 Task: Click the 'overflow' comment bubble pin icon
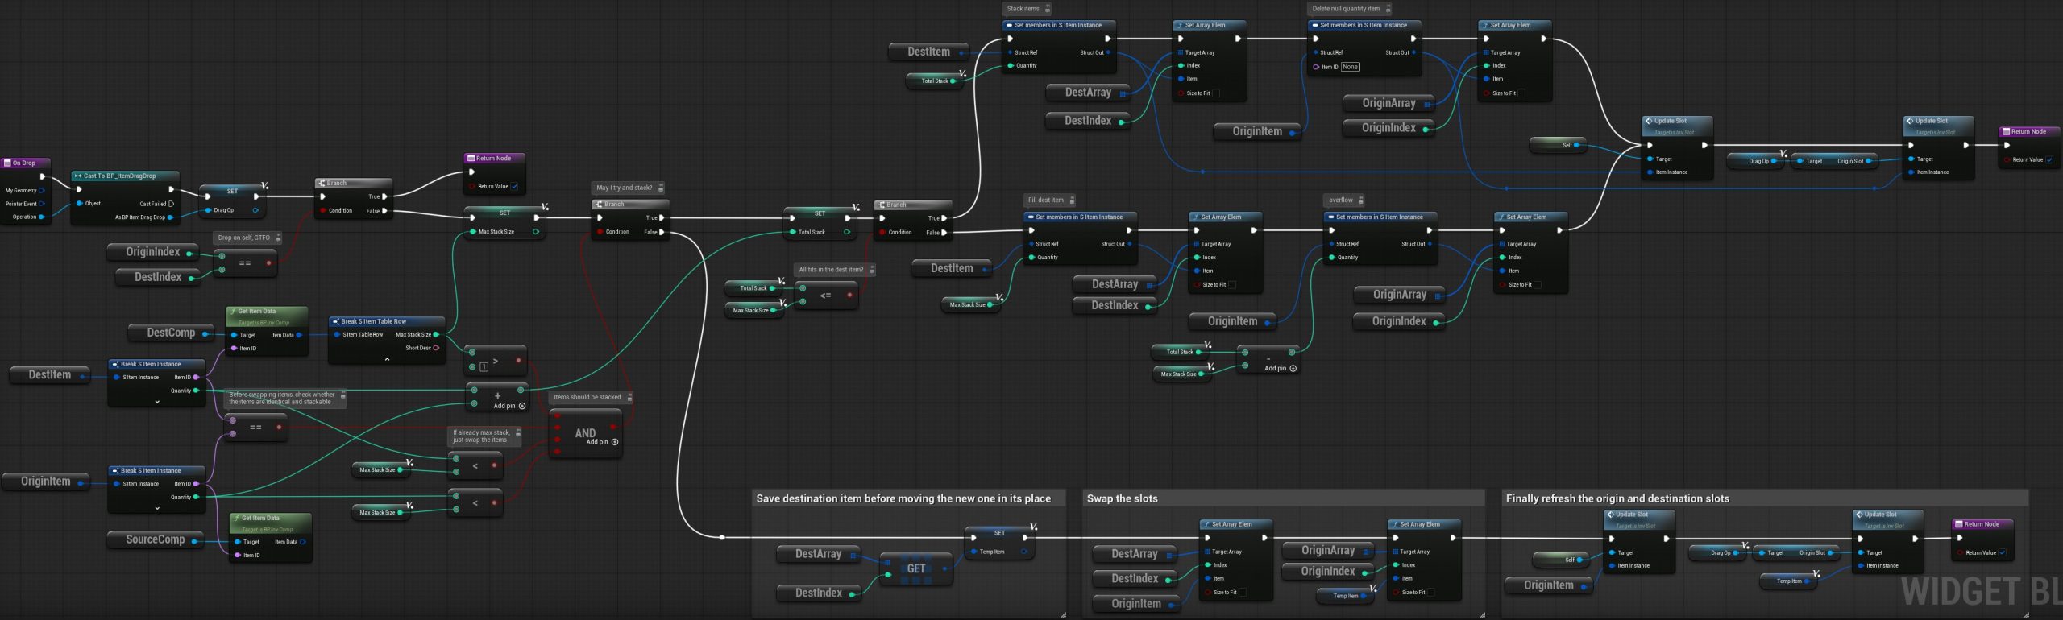[x=1361, y=200]
